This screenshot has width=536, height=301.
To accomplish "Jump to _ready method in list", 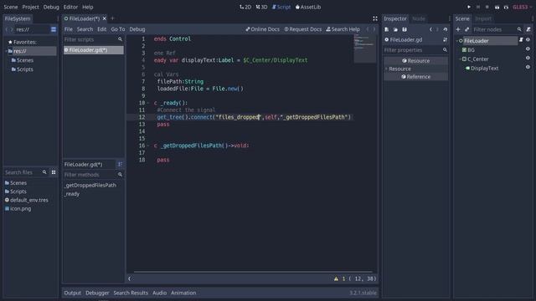I will [x=72, y=194].
